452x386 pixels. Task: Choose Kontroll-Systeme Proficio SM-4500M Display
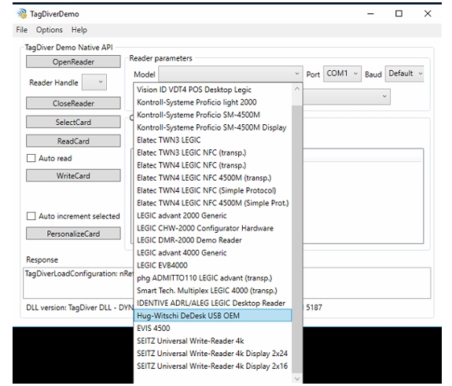213,127
